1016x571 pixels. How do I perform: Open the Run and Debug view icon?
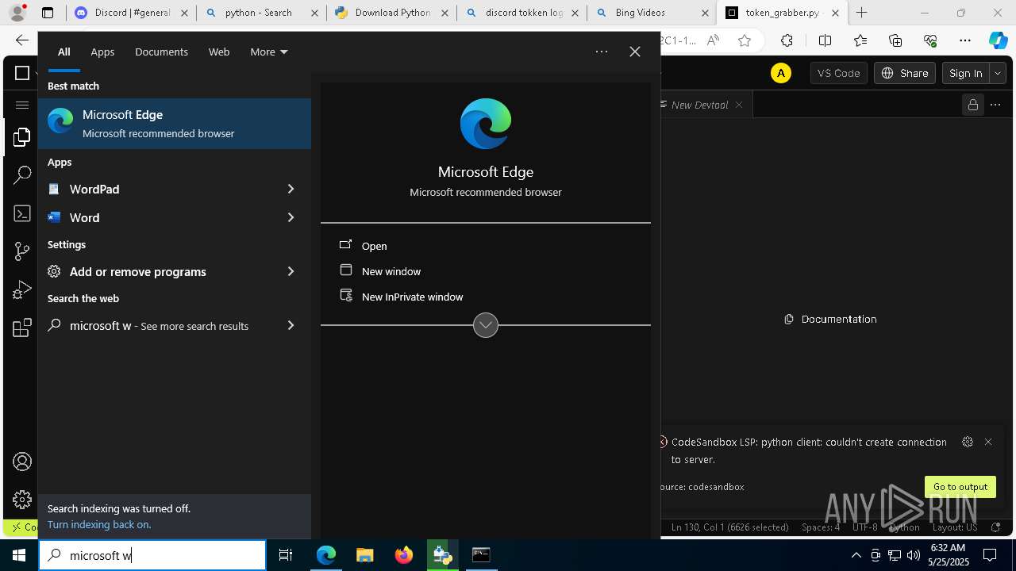click(22, 289)
